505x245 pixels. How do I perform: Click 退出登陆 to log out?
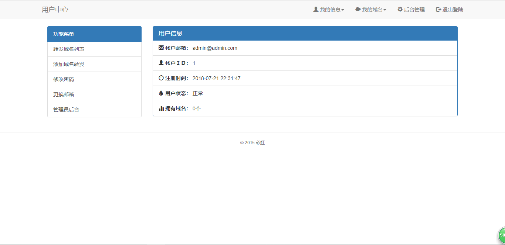(x=450, y=10)
